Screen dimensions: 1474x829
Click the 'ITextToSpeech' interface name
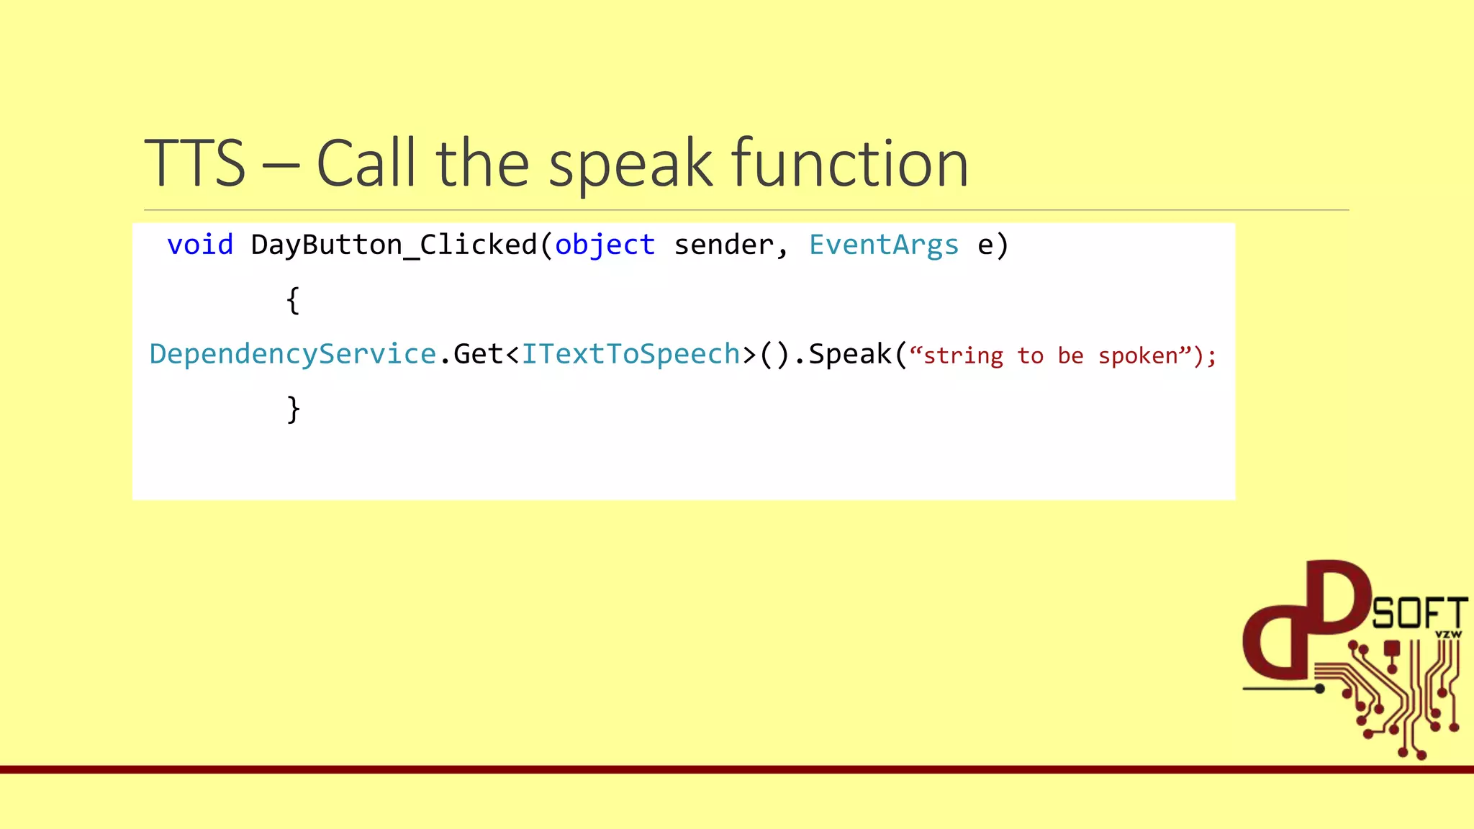630,355
